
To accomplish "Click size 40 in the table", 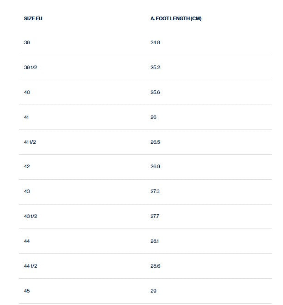I will [x=27, y=92].
